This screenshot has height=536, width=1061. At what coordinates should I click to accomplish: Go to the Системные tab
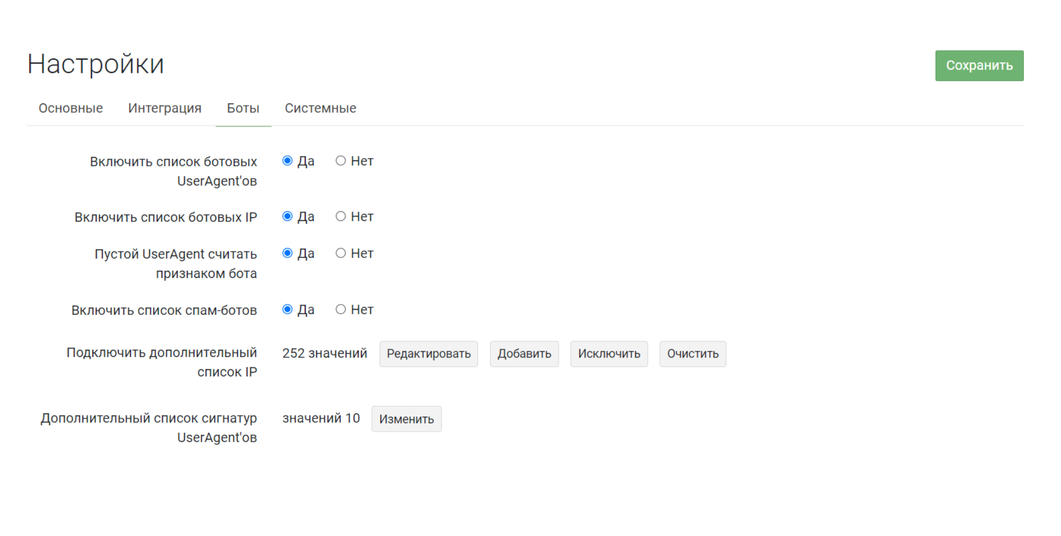click(x=321, y=108)
